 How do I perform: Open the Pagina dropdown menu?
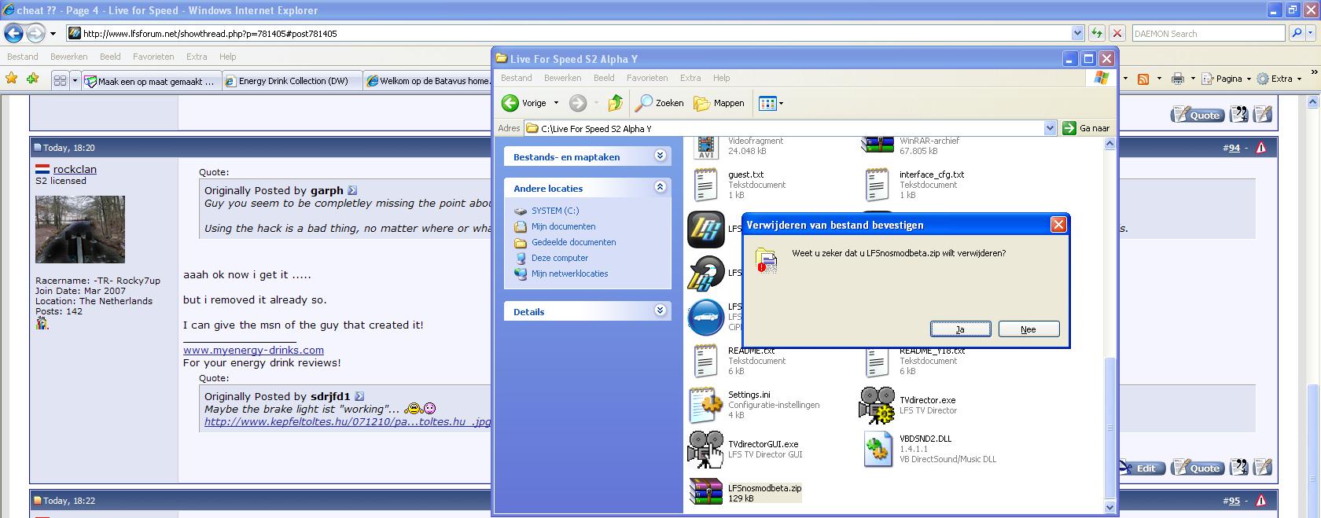click(1228, 79)
